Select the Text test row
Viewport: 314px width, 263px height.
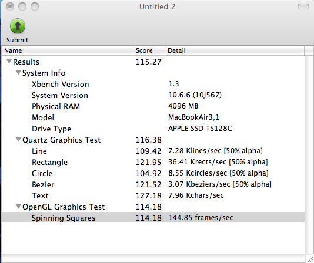click(153, 195)
